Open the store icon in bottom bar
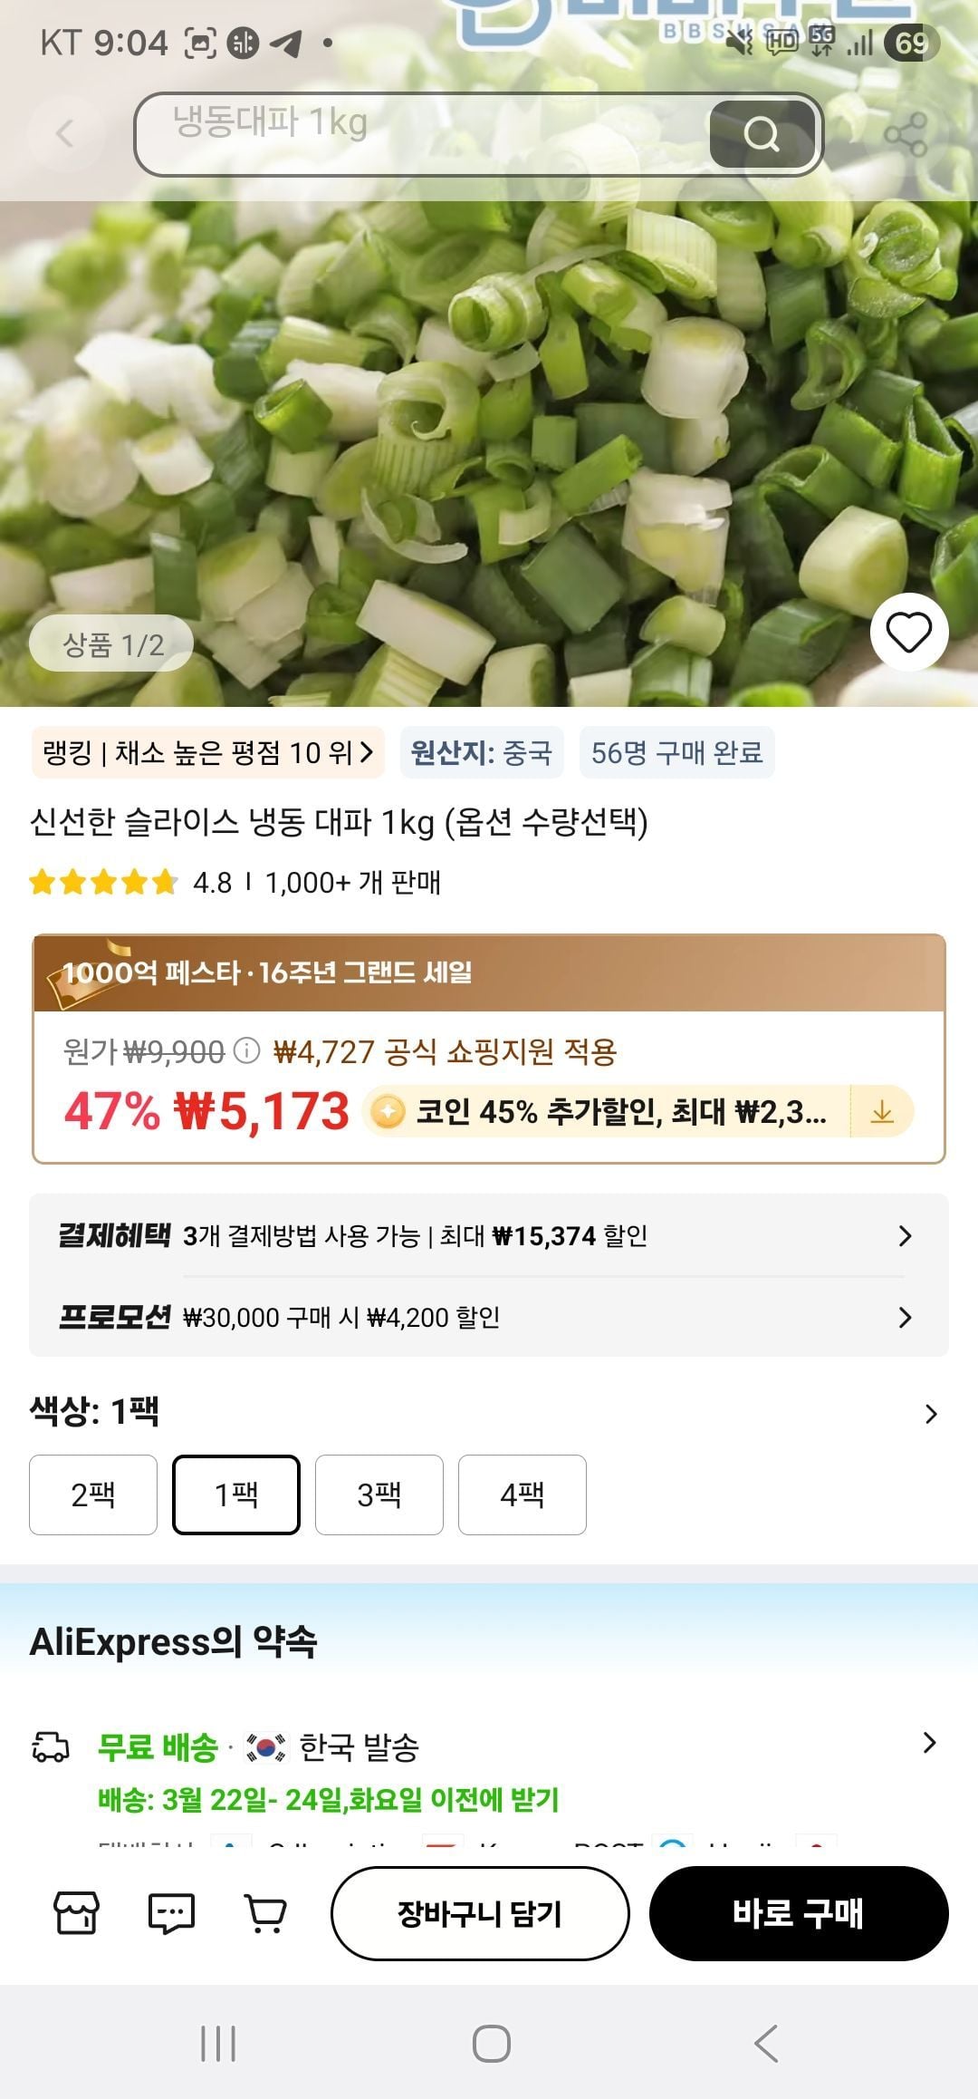 (77, 1913)
